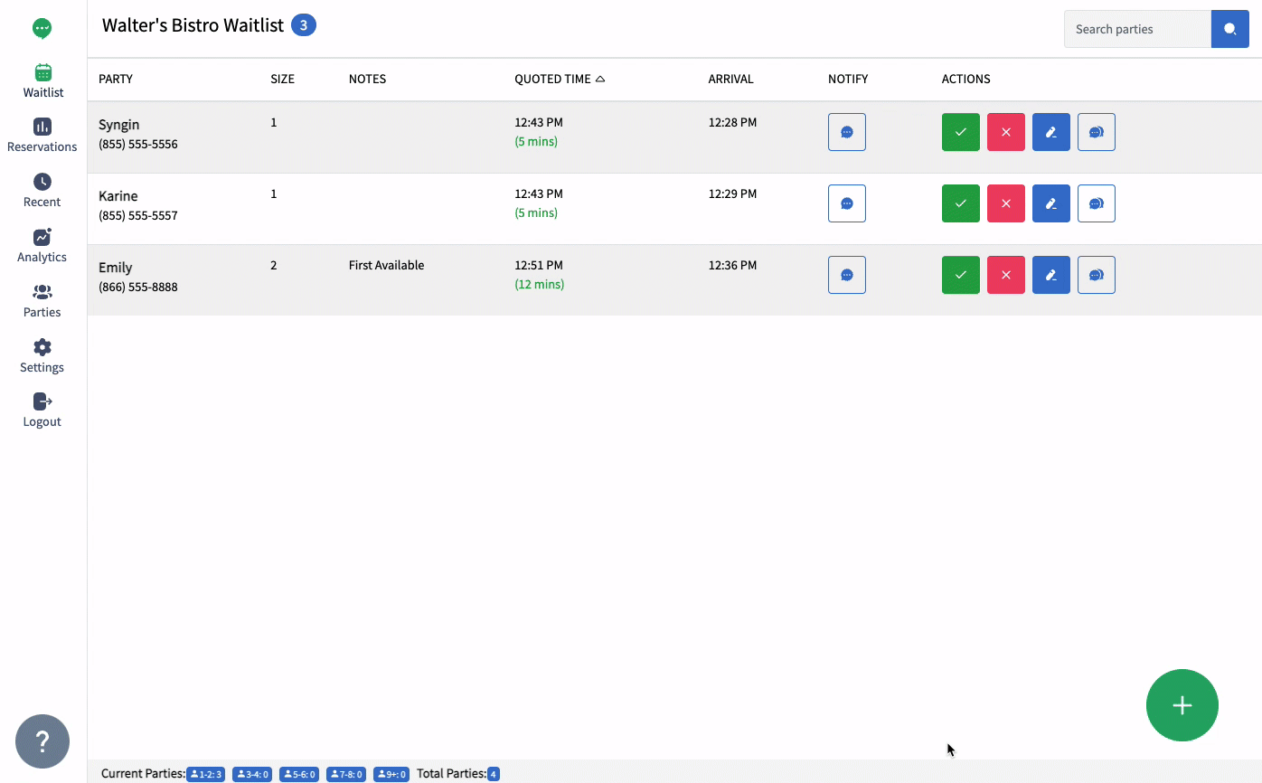The height and width of the screenshot is (783, 1262).
Task: Switch to the Reservations view
Action: click(41, 133)
